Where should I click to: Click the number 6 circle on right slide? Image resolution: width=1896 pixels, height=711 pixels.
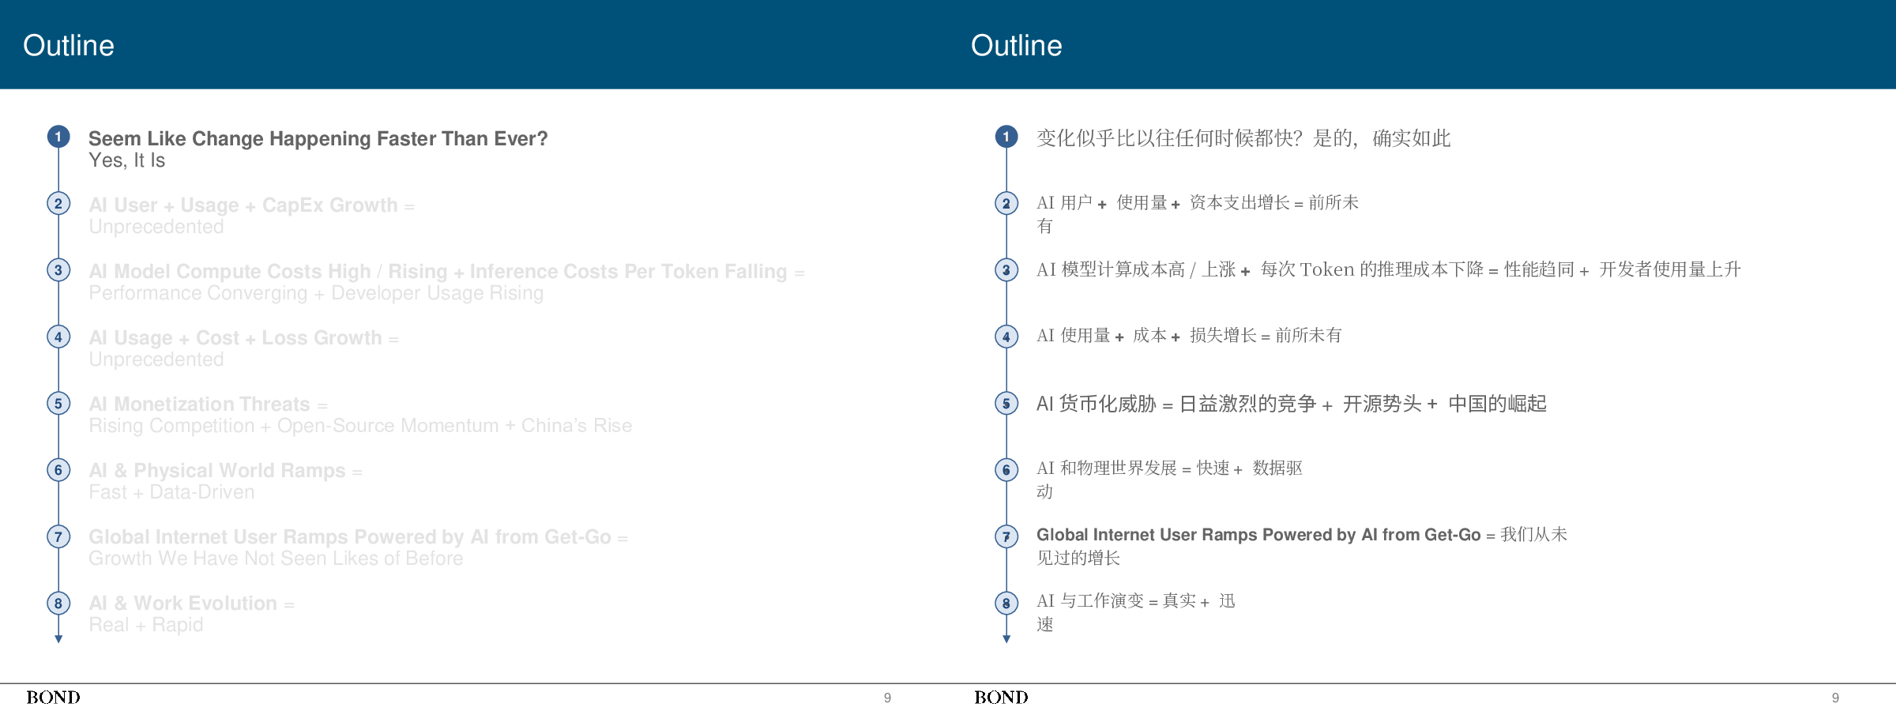(x=1006, y=469)
